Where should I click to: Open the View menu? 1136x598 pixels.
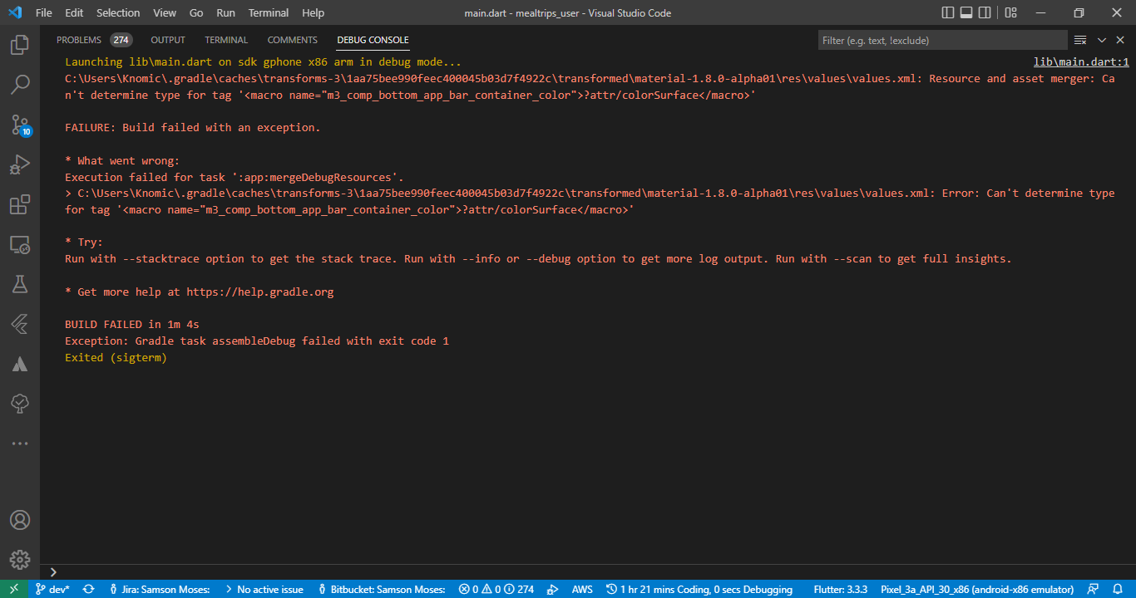[x=165, y=13]
